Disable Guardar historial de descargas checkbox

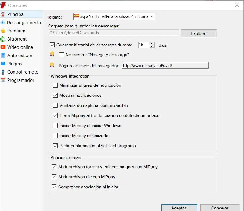tap(52, 45)
